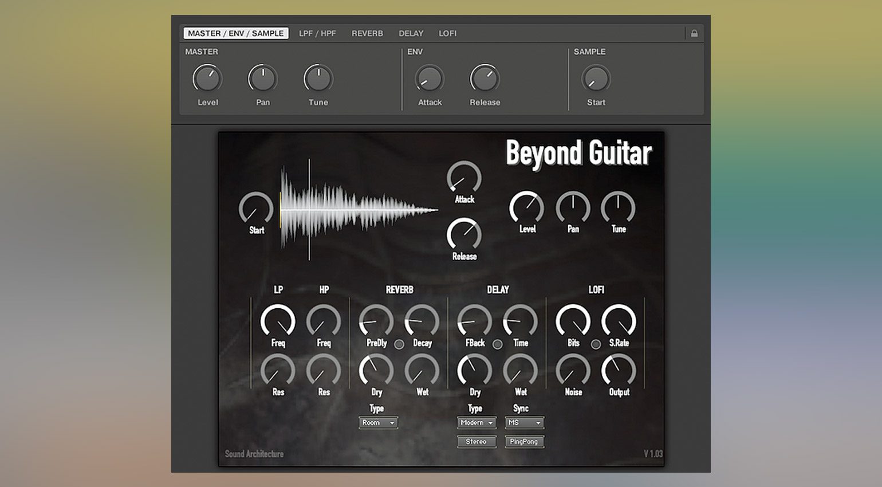
Task: Click the SAMPLE Start knob in top panel
Action: pyautogui.click(x=596, y=78)
